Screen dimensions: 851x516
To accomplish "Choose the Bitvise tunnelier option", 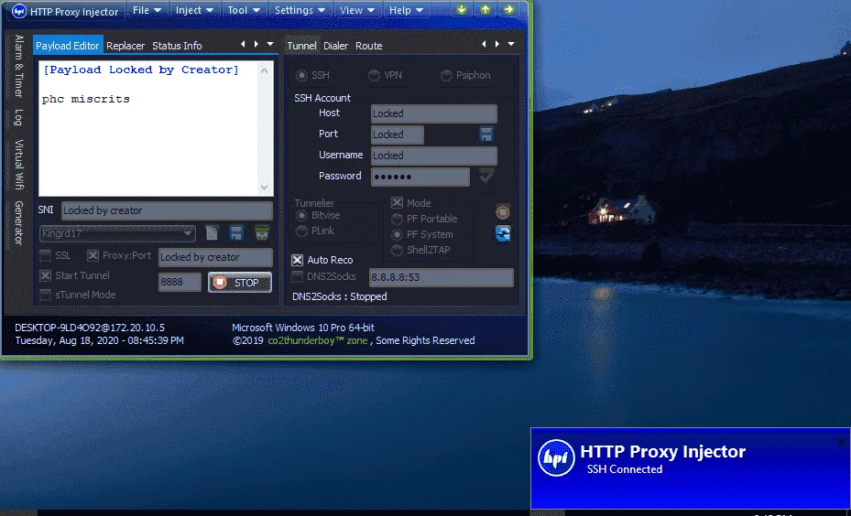I will tap(301, 216).
